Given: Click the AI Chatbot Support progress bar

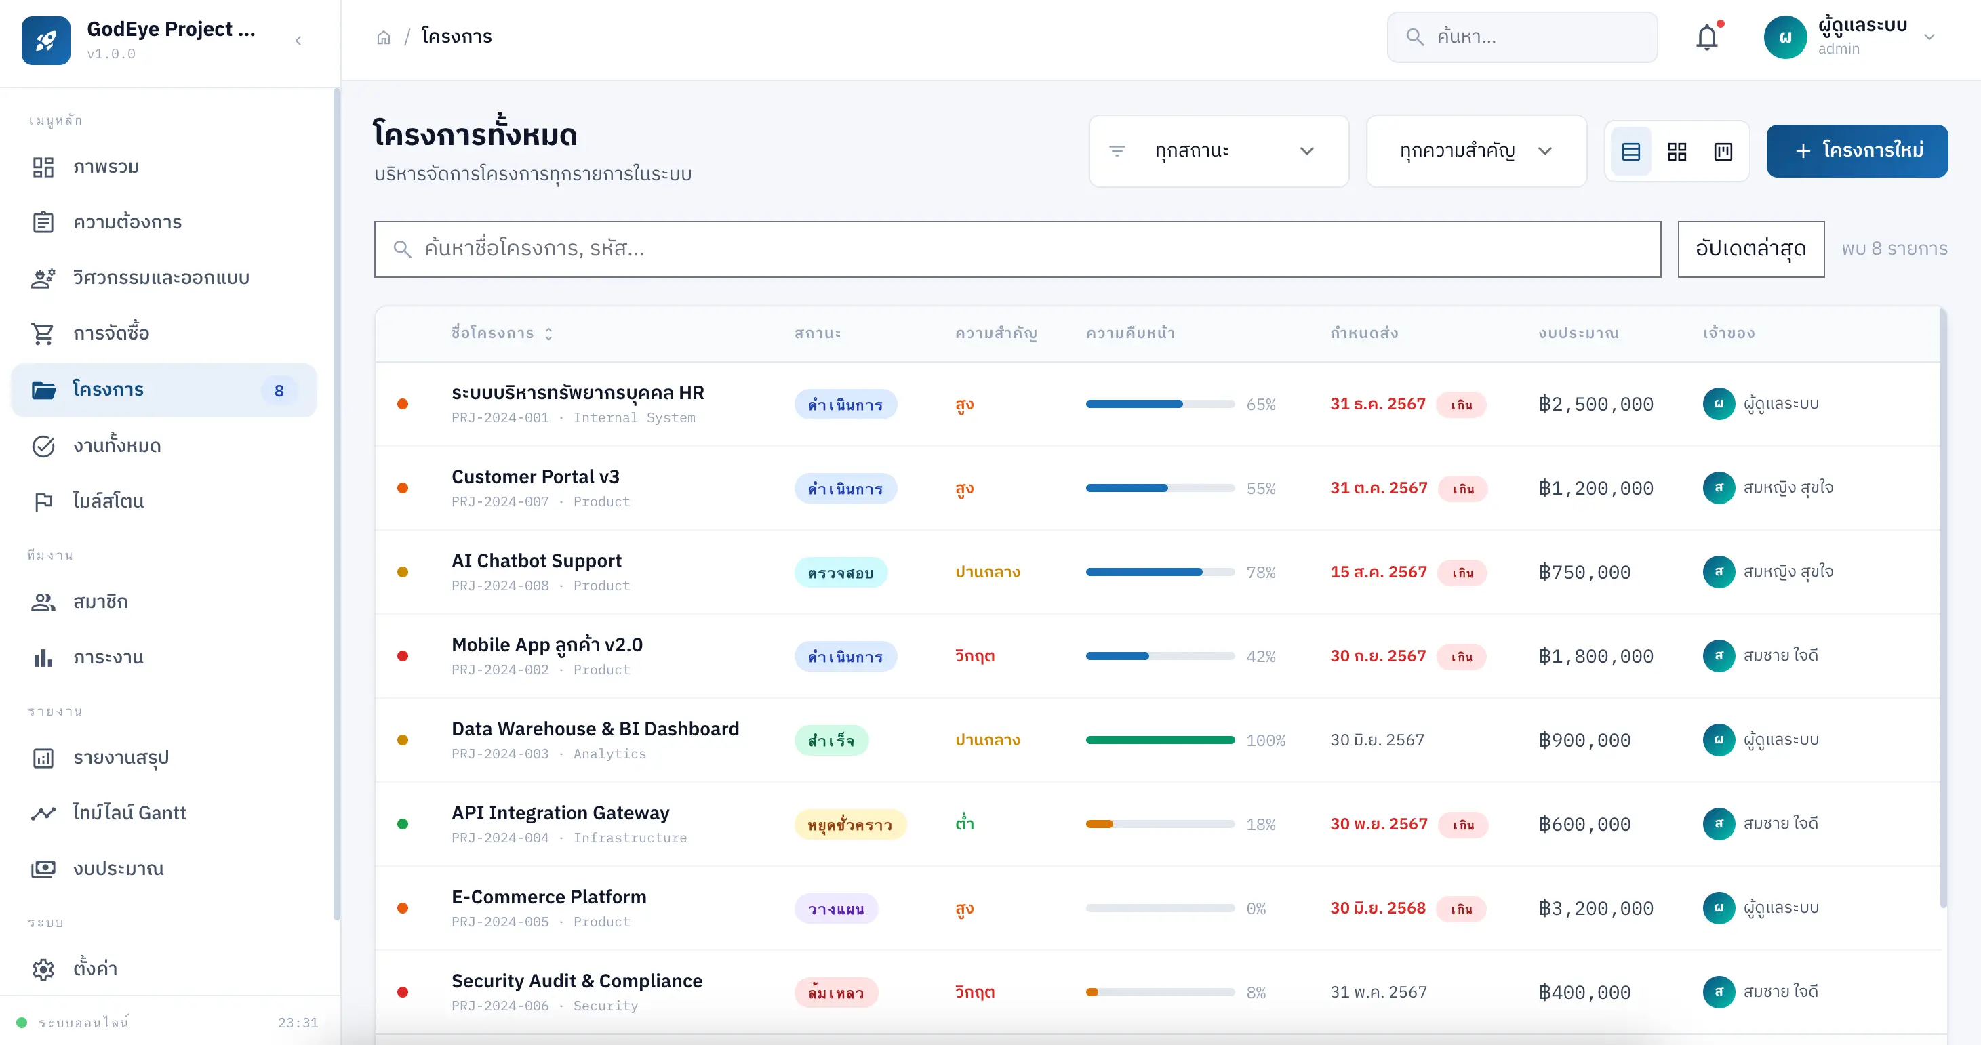Looking at the screenshot, I should pos(1160,572).
